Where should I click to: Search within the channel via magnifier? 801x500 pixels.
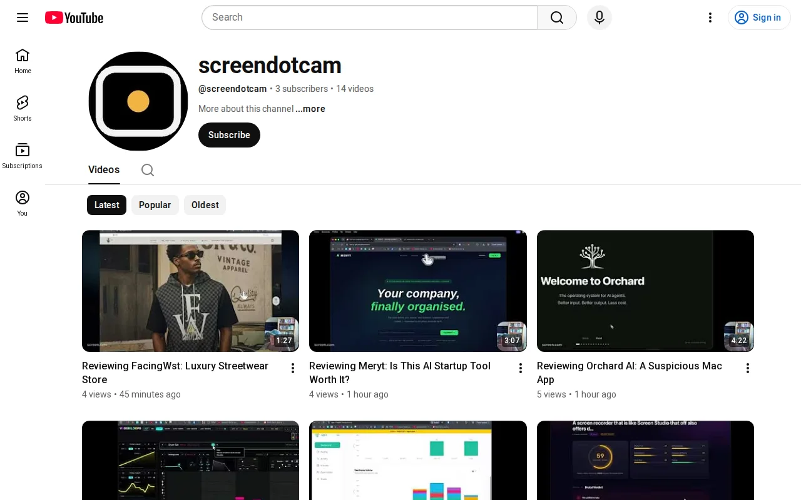pos(148,170)
